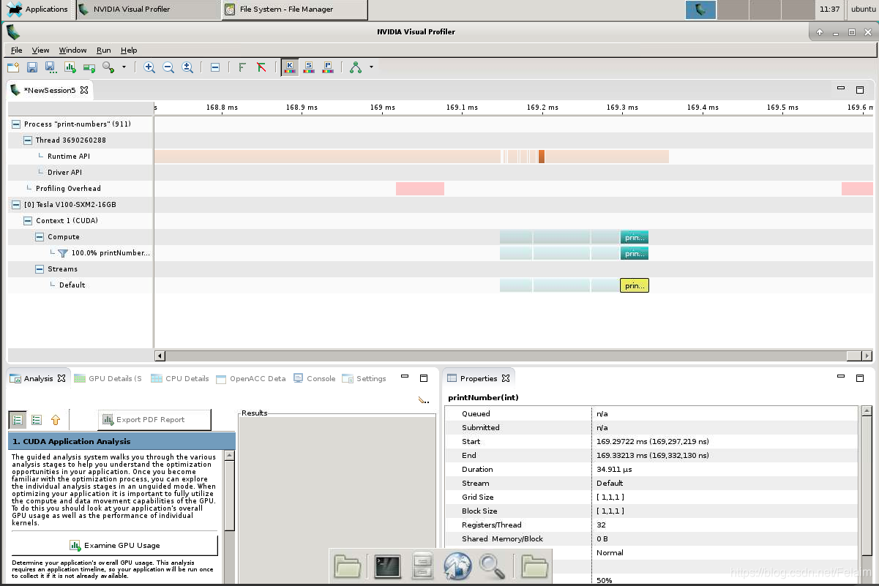Maximize the Analysis panel
The image size is (879, 586).
424,378
